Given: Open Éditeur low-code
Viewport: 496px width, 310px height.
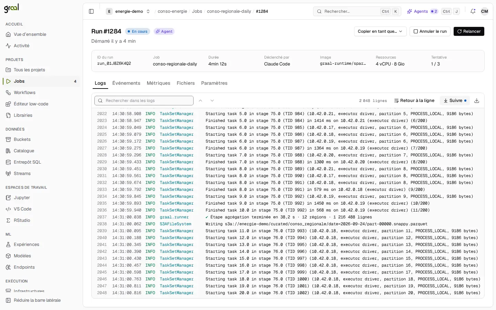Looking at the screenshot, I should 41,104.
